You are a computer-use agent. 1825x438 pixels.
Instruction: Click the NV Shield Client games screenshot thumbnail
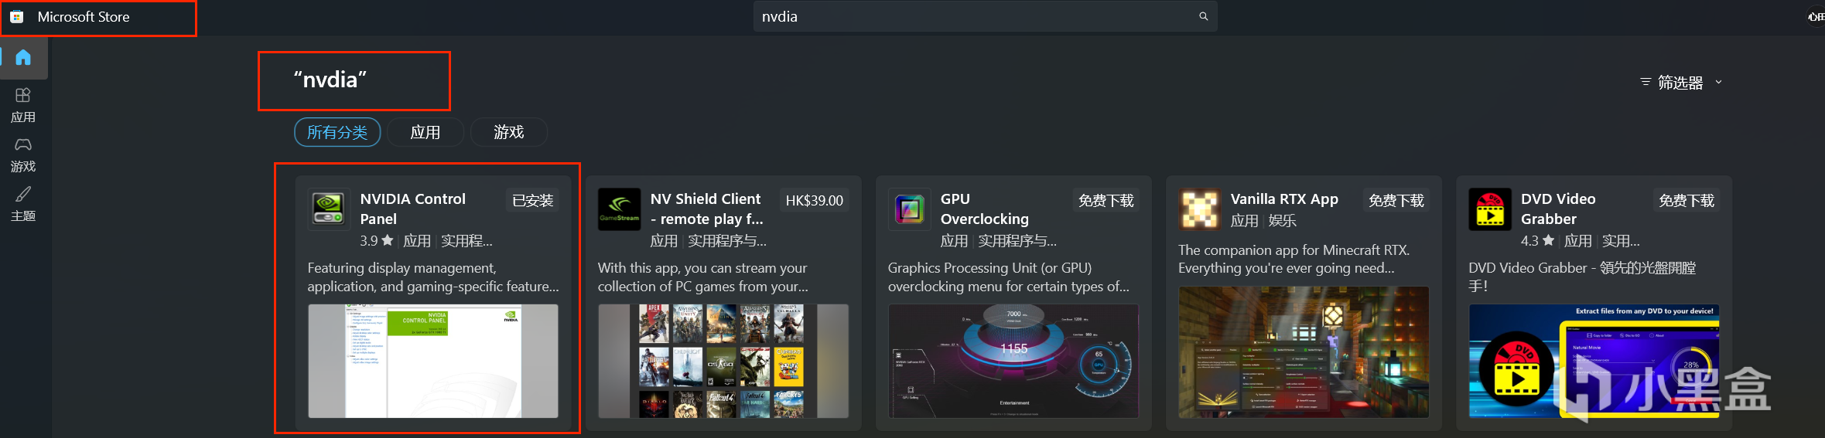coord(723,361)
